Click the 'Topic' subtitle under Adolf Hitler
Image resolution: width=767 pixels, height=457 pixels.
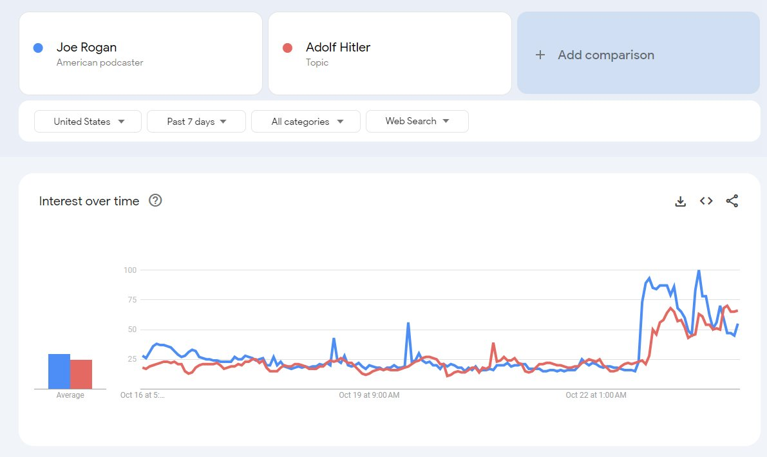pyautogui.click(x=317, y=62)
